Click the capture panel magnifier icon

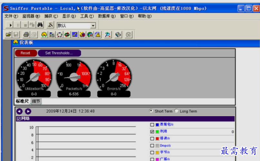108,35
